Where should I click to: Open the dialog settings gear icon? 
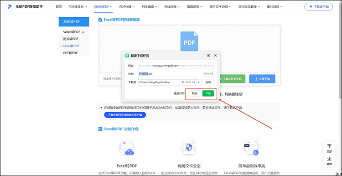(208, 56)
